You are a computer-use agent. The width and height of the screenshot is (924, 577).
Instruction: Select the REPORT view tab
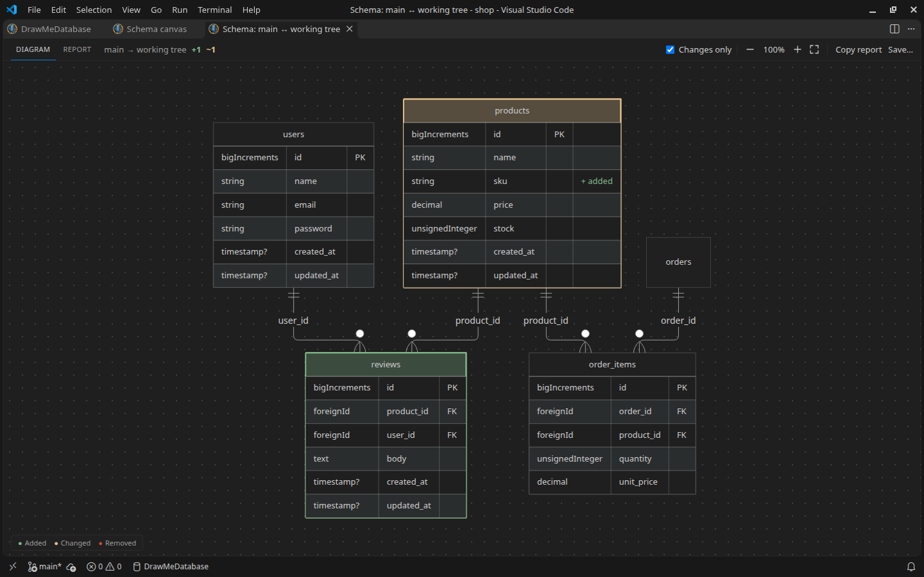(x=77, y=49)
